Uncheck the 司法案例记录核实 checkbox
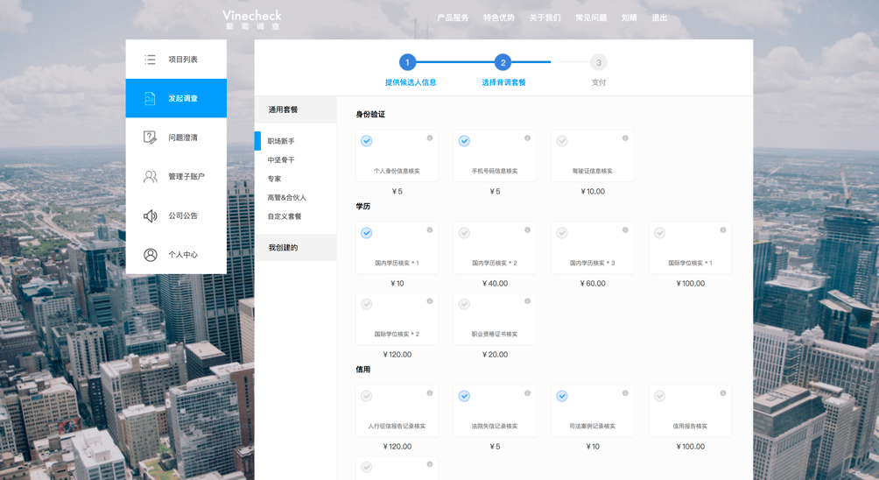 [562, 396]
